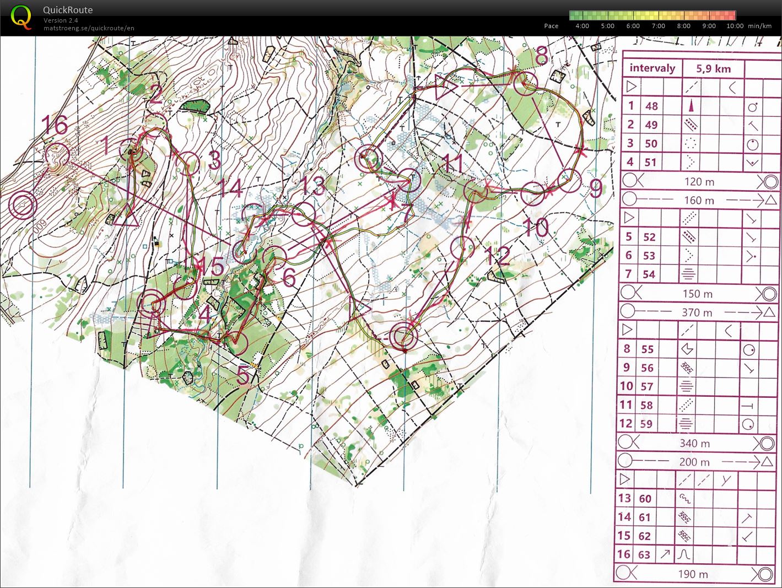Image resolution: width=782 pixels, height=588 pixels.
Task: Click the 'Version 2.4' text
Action: point(61,20)
